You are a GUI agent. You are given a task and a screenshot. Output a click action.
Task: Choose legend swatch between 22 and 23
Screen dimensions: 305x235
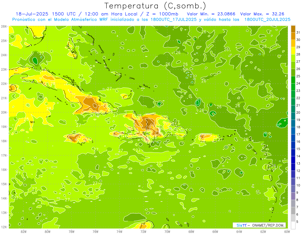293,94
